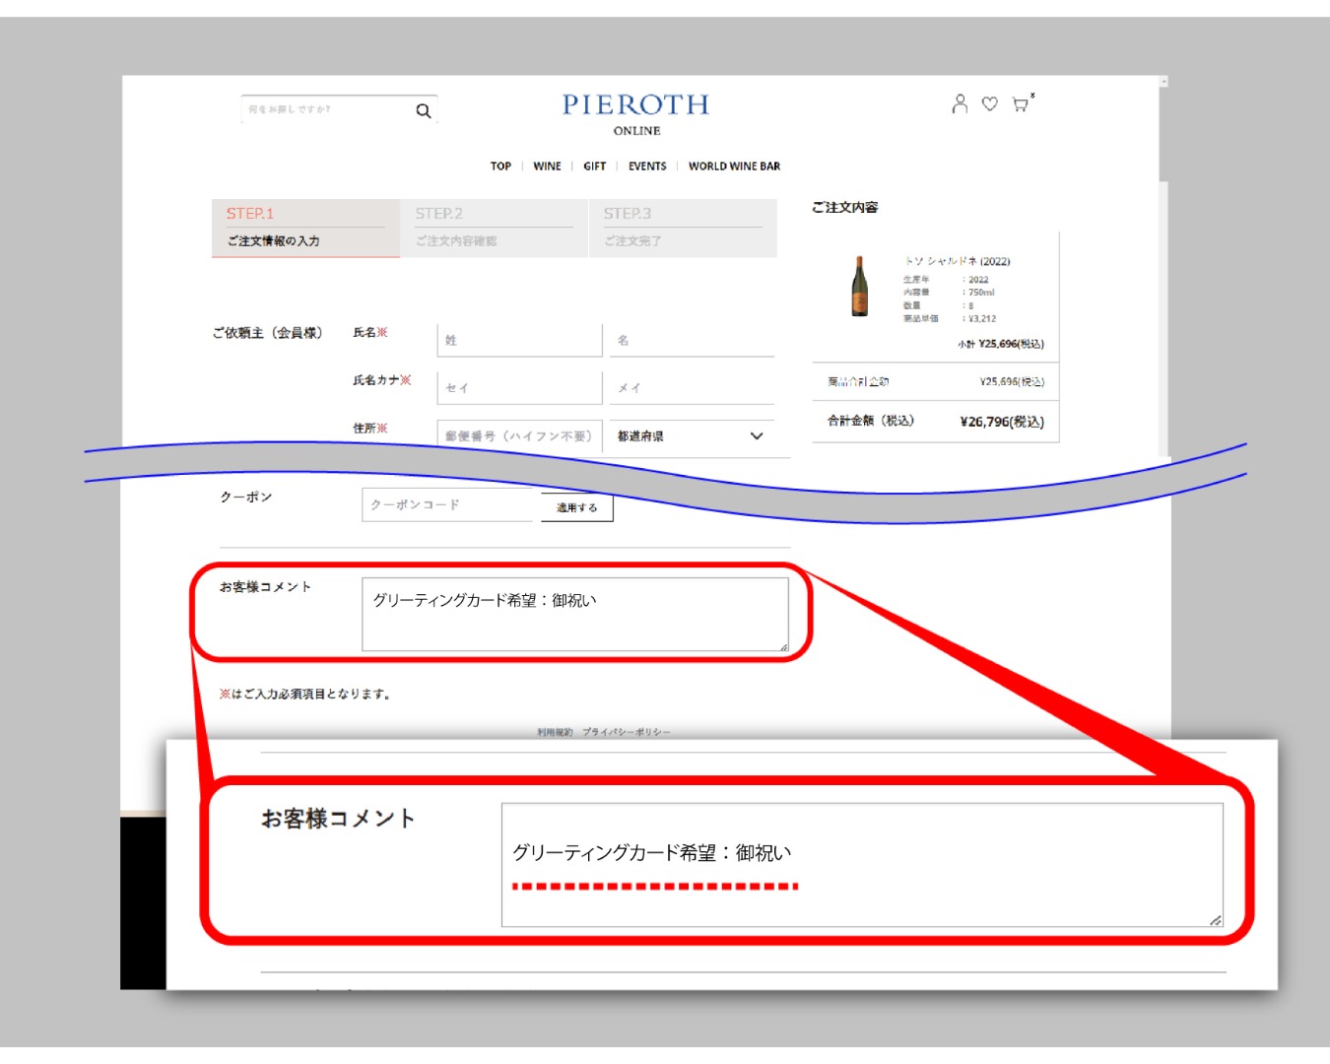Open the プライバシーポリシー link
Viewport: 1330px width, 1064px height.
coord(626,732)
